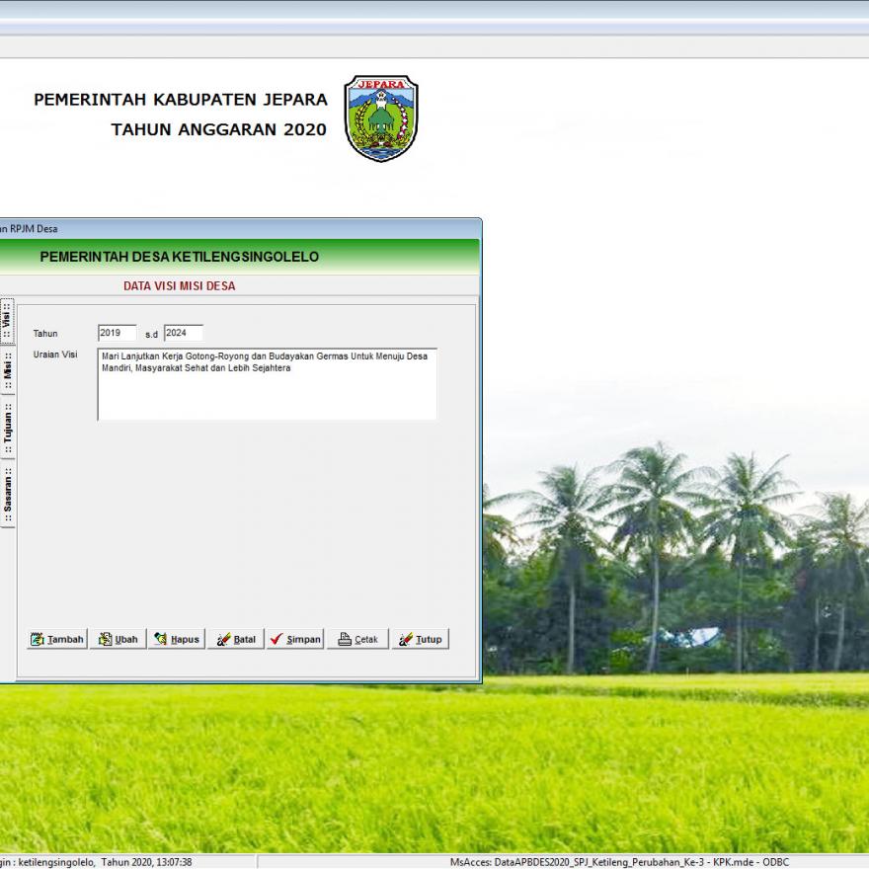This screenshot has width=869, height=869.
Task: Click the Jepara regency emblem
Action: coord(381,118)
